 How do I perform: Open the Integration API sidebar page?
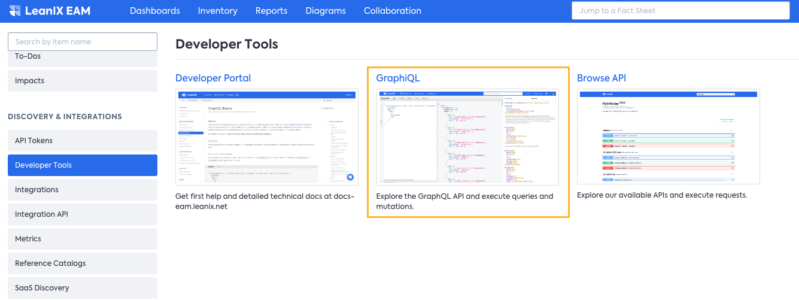pos(83,214)
